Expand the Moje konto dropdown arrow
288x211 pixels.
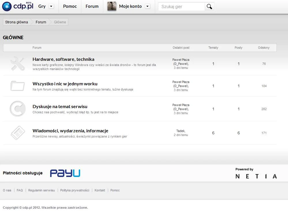pos(148,6)
